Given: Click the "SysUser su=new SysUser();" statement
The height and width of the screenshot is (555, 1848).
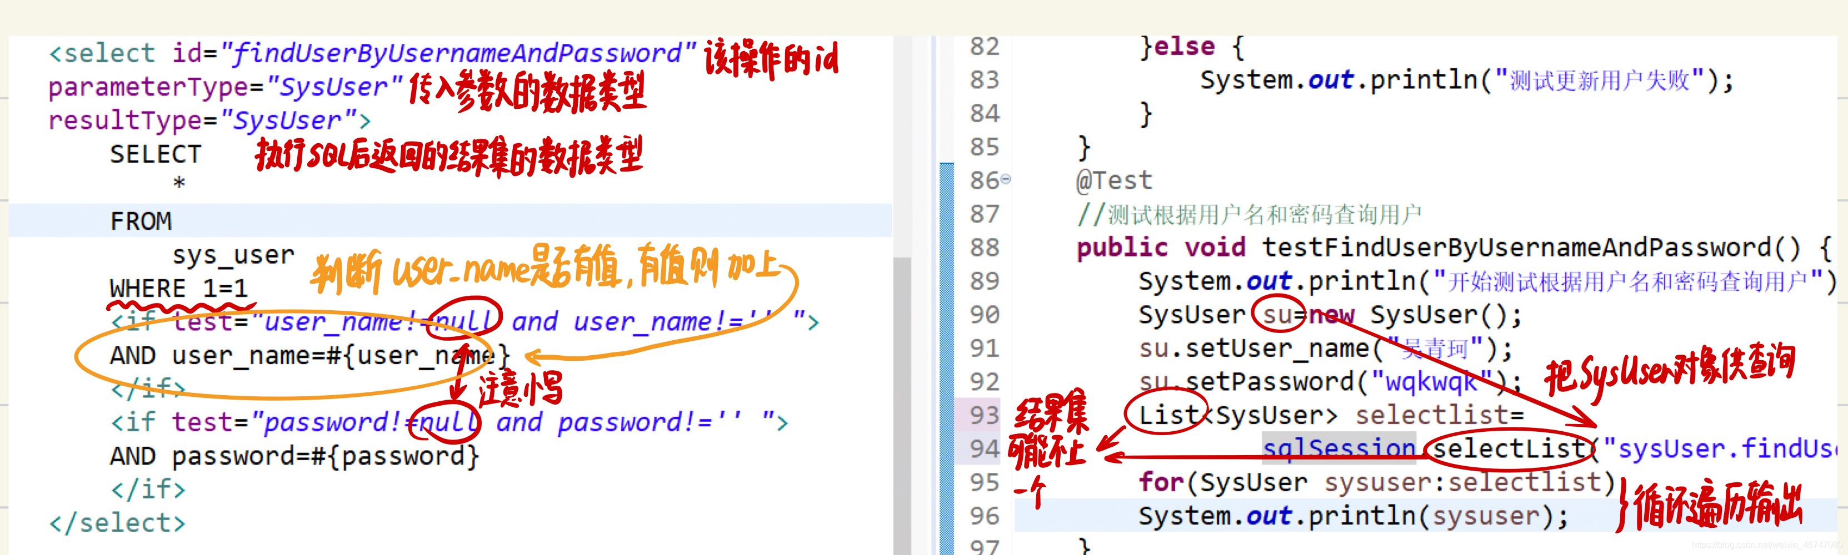Looking at the screenshot, I should coord(1330,315).
